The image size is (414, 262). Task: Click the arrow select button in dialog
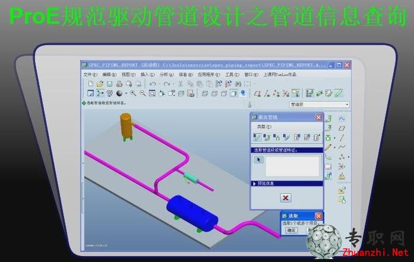pos(258,160)
